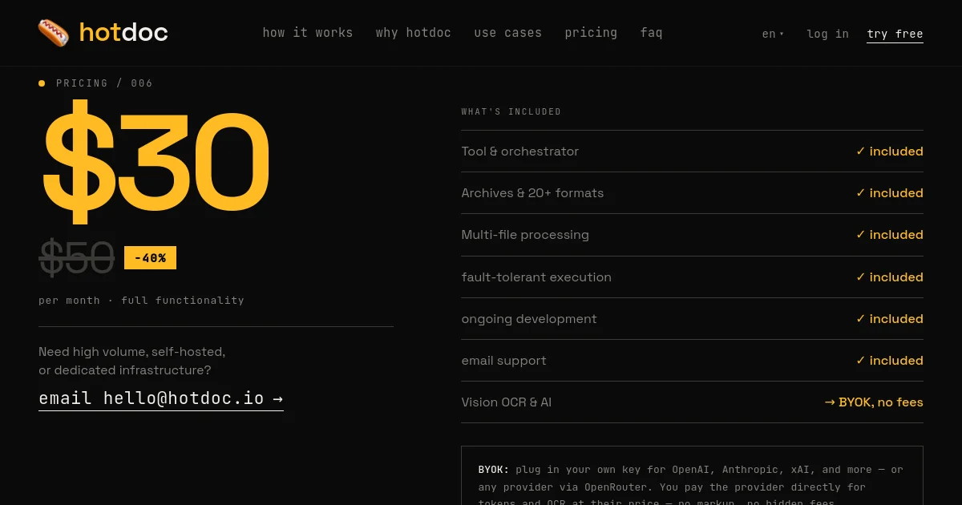962x505 pixels.
Task: Click the Multi-file processing label
Action: click(x=525, y=235)
